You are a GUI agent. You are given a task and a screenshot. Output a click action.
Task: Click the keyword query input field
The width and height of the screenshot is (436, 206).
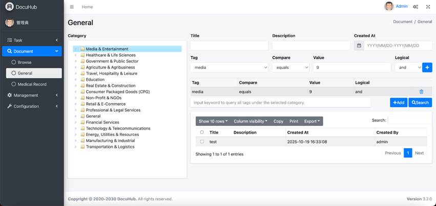(281, 103)
